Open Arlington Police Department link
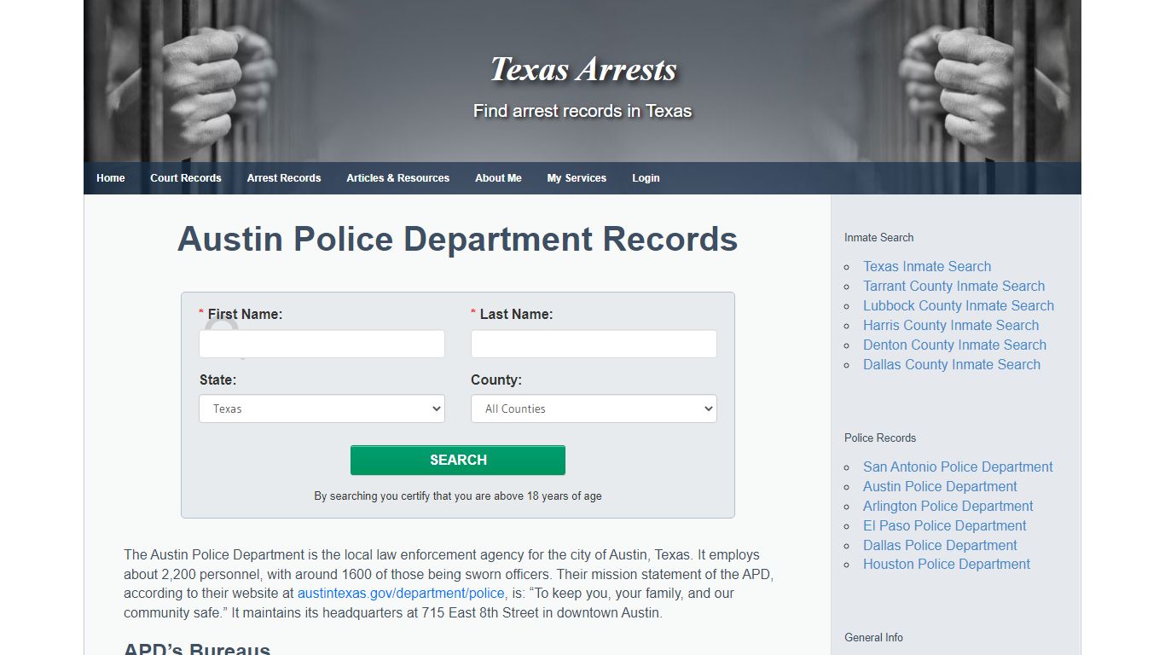This screenshot has width=1165, height=655. [x=948, y=506]
